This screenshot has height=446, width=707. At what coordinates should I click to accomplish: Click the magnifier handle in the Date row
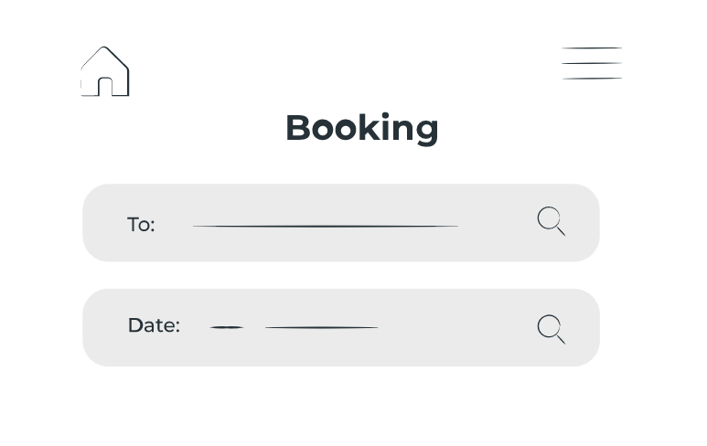561,339
